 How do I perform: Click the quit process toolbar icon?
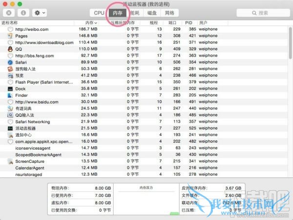click(x=9, y=13)
